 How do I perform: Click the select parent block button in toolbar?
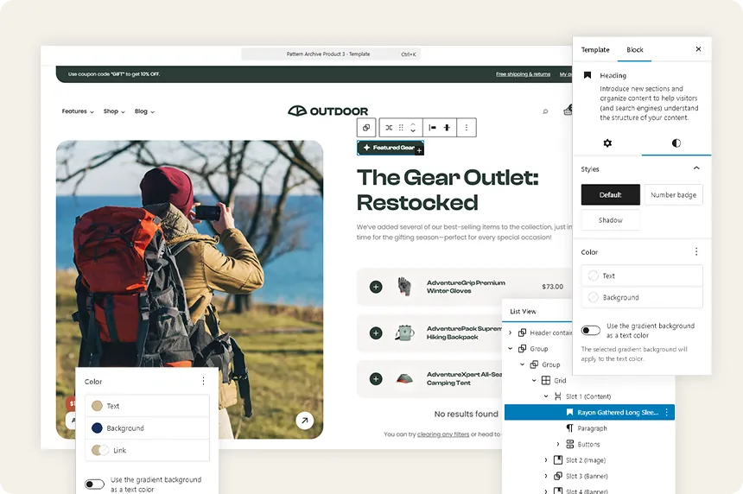366,128
